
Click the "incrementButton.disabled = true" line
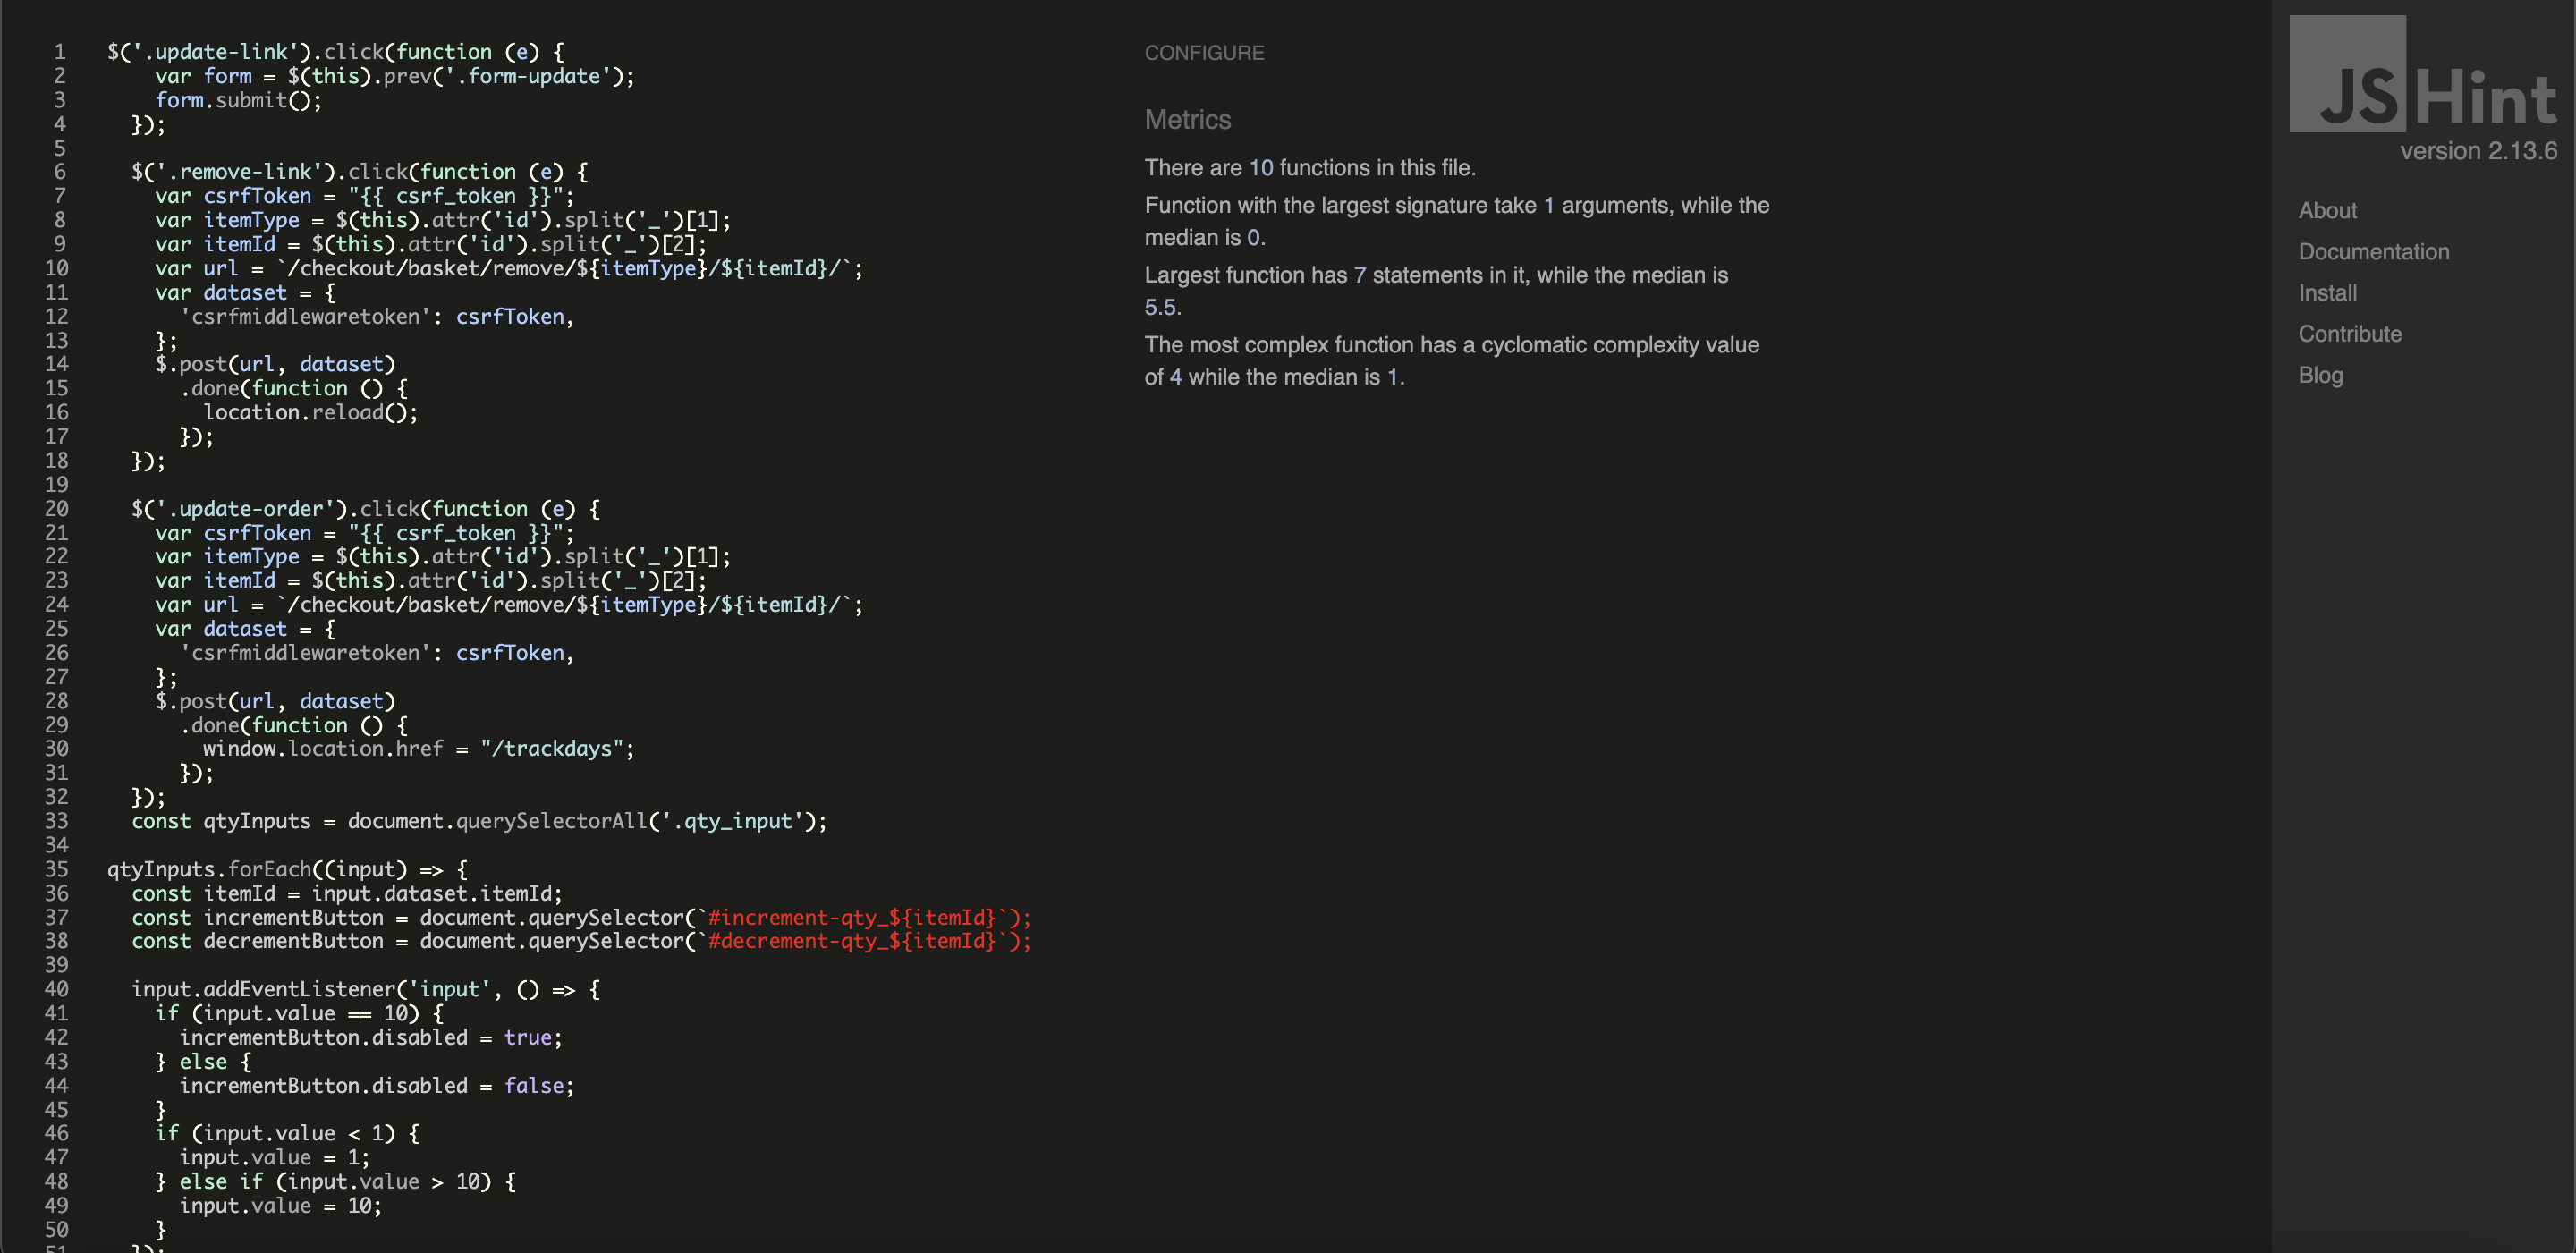(370, 1037)
